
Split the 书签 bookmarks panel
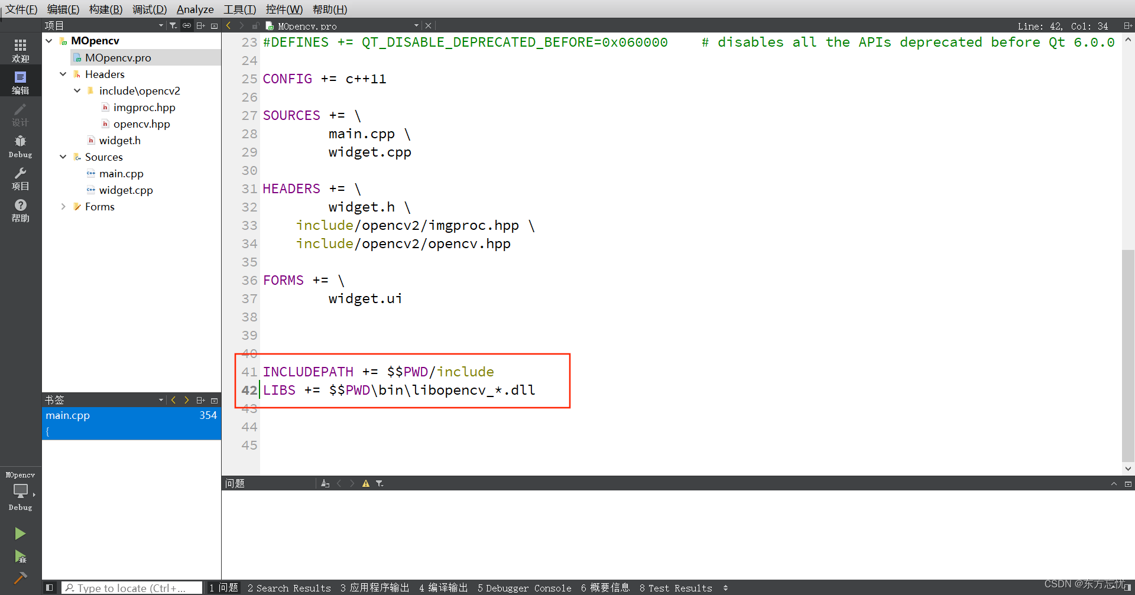(x=200, y=400)
